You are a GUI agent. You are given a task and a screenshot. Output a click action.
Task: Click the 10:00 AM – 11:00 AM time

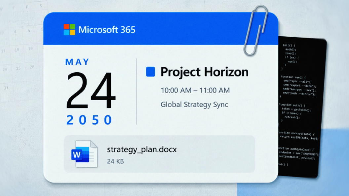195,90
